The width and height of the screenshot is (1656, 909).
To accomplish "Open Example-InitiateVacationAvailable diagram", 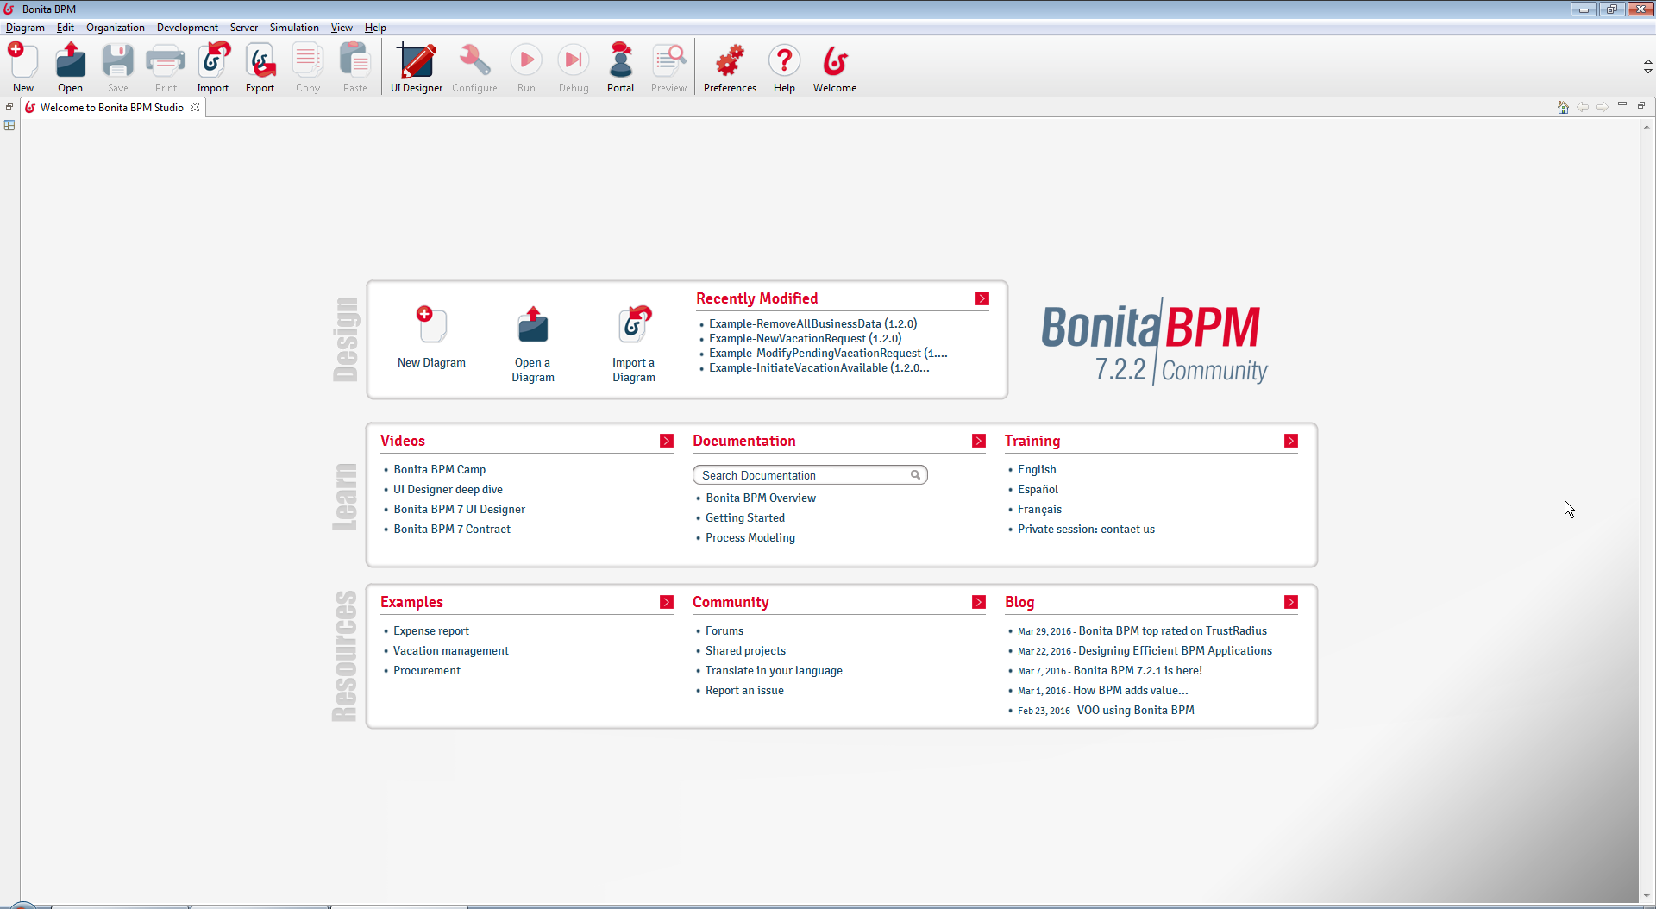I will tap(819, 367).
